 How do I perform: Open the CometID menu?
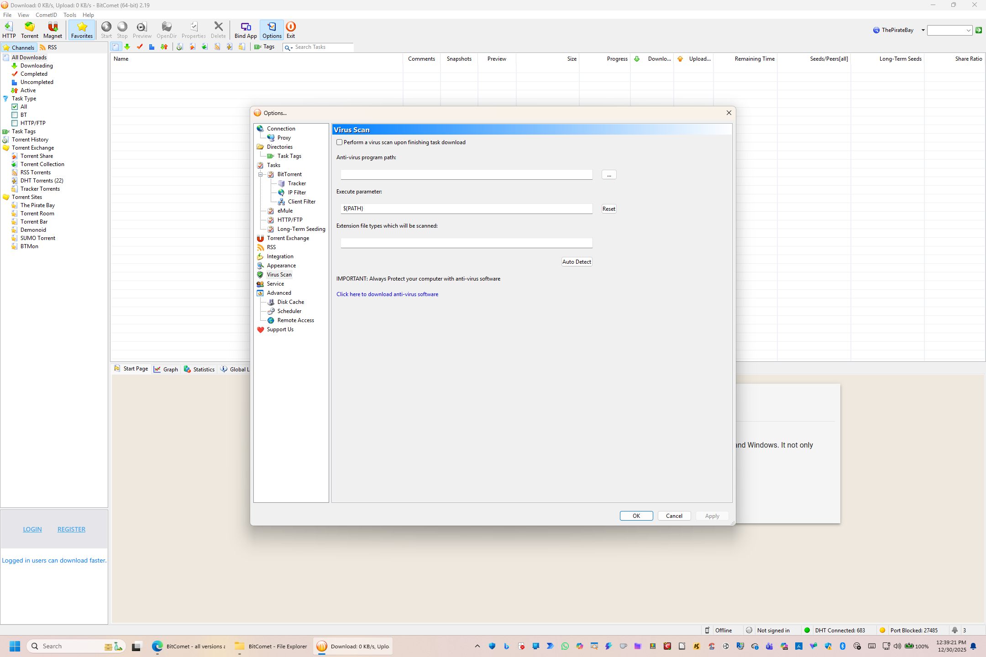point(46,15)
